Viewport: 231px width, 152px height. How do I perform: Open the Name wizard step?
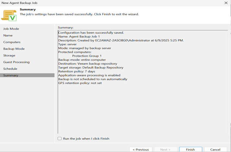point(8,35)
